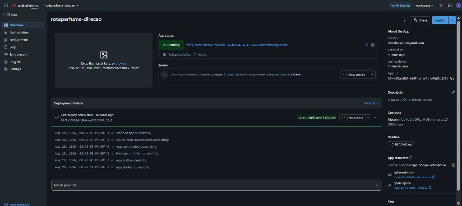This screenshot has width=462, height=206.
Task: Open the Databricks logo home
Action: [25, 5]
